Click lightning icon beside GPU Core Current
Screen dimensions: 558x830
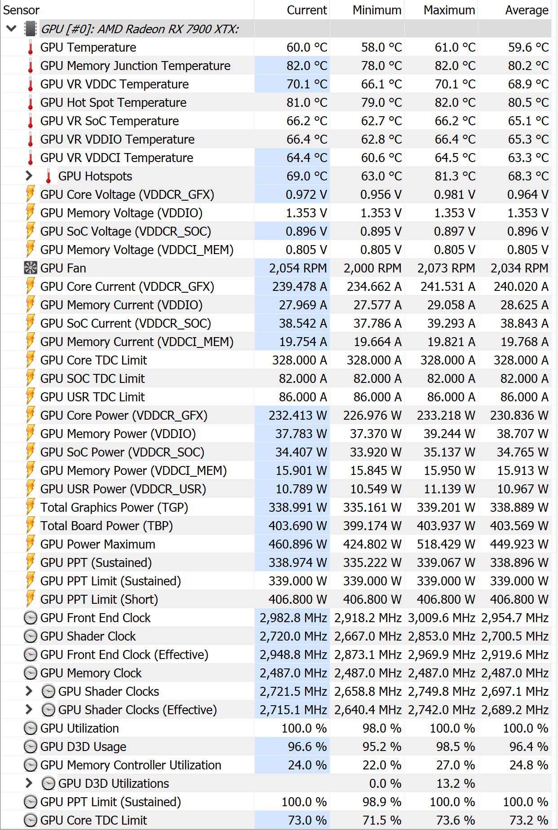31,286
